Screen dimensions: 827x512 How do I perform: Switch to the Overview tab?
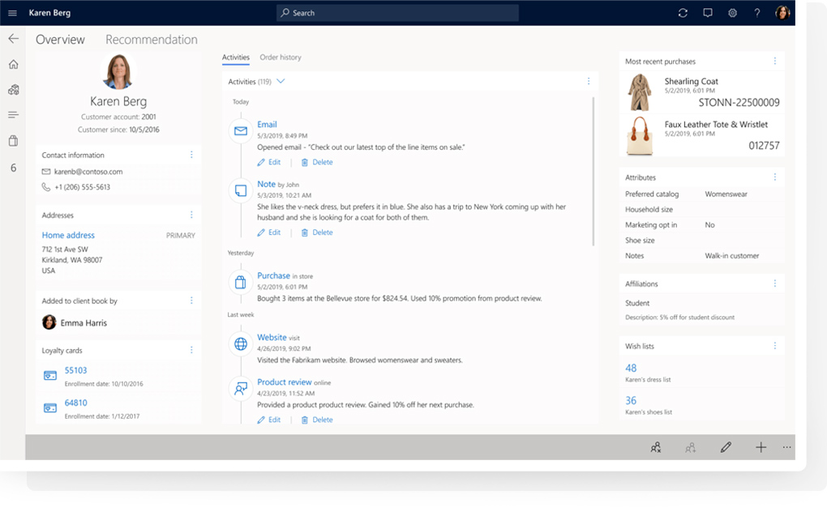click(x=60, y=40)
